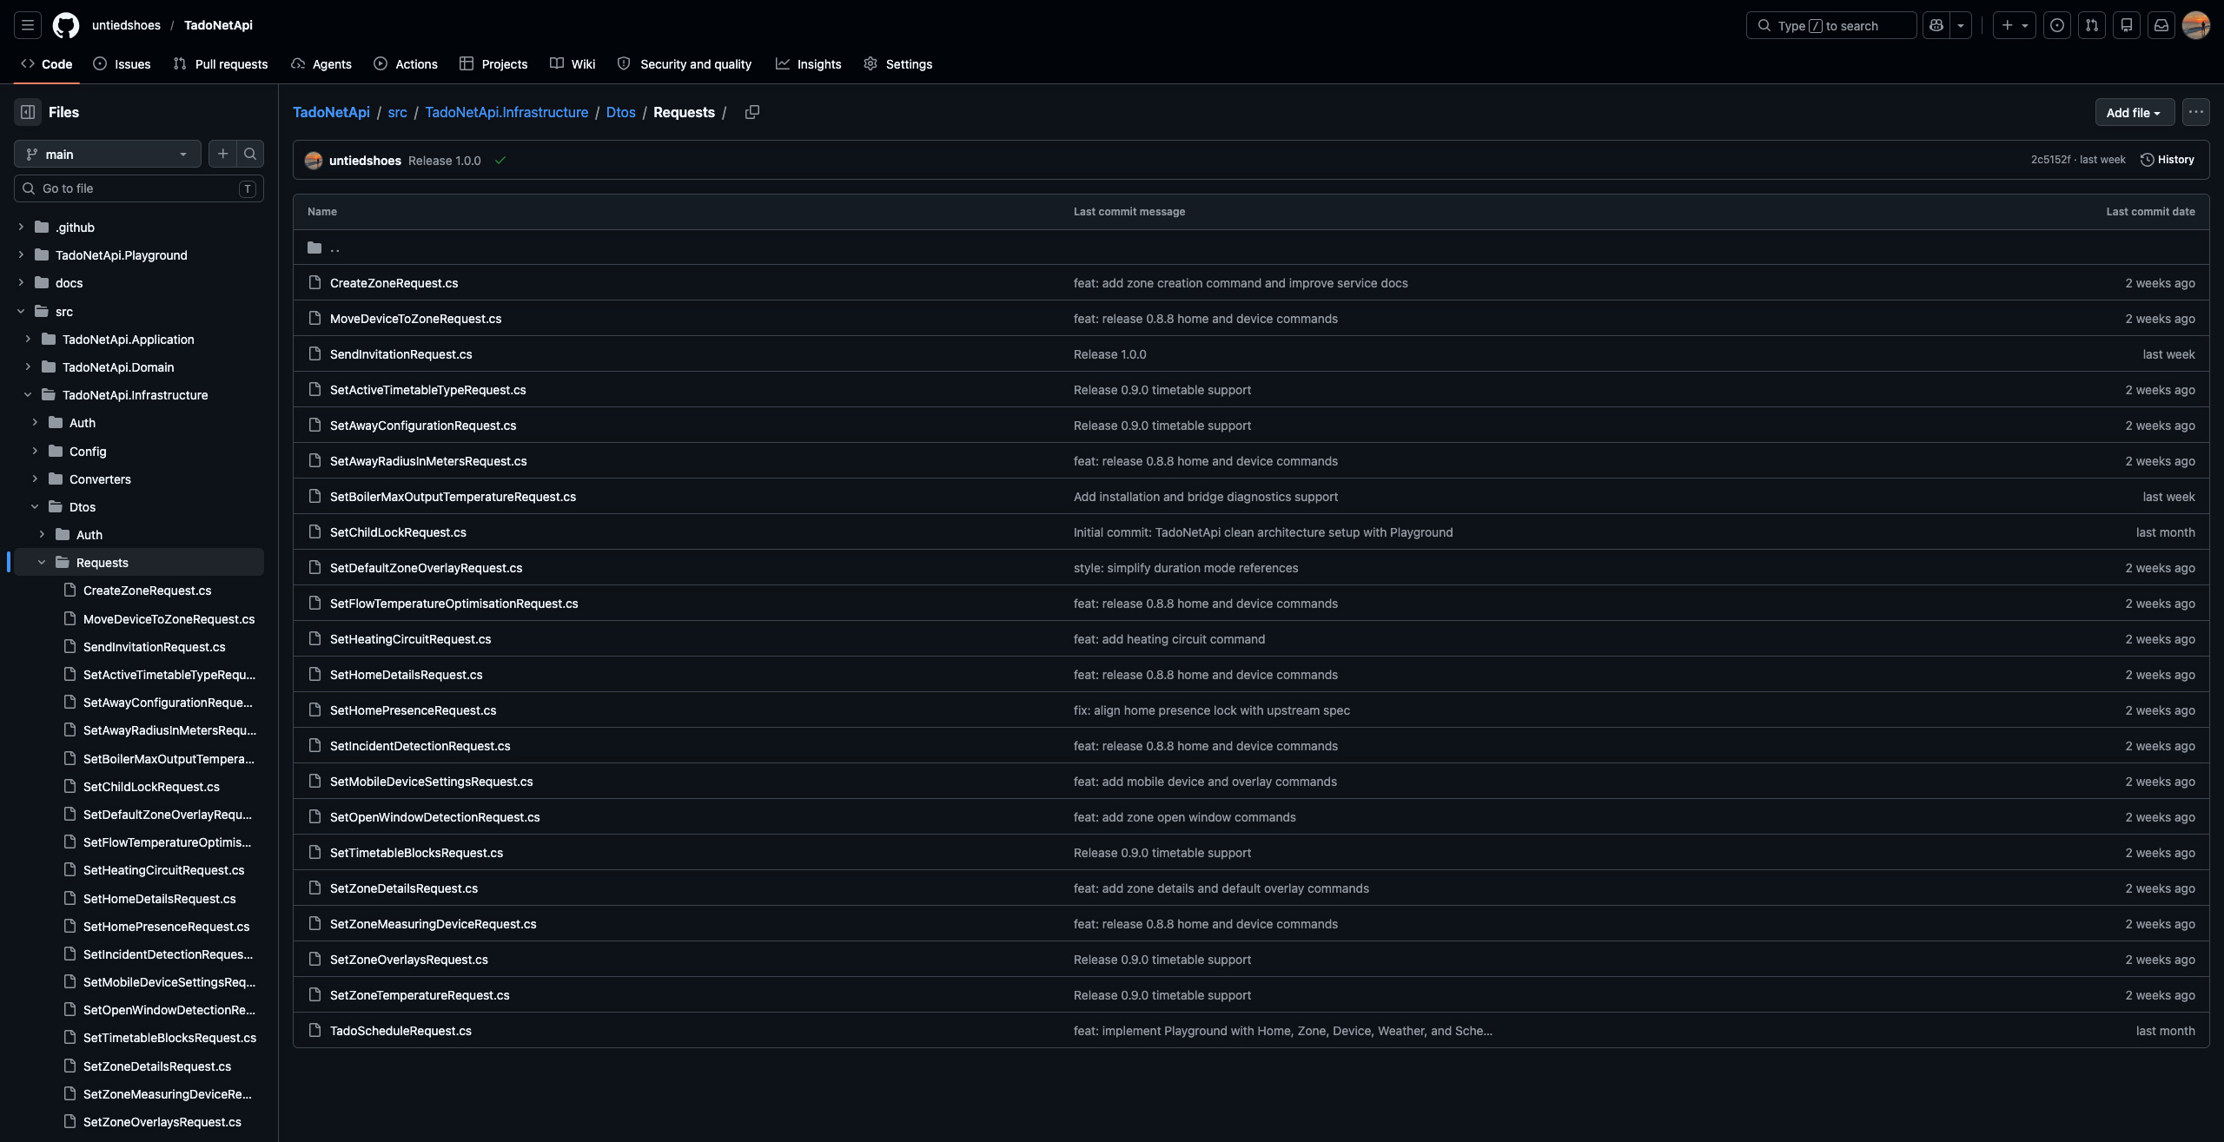Click the search files magnifier icon in sidebar
The height and width of the screenshot is (1142, 2224).
[250, 154]
